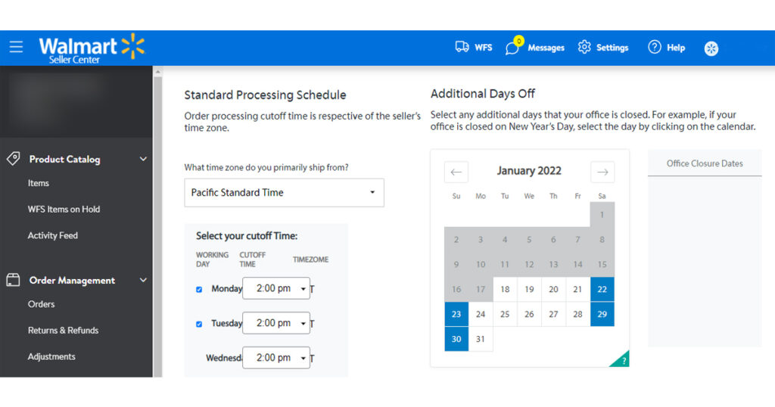Collapse the Product Catalog section
Viewport: 775px width, 407px height.
[x=143, y=159]
